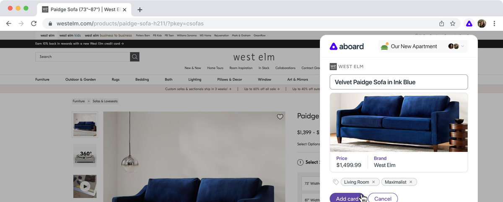Go back to previous page
503x202 pixels.
[x=9, y=24]
